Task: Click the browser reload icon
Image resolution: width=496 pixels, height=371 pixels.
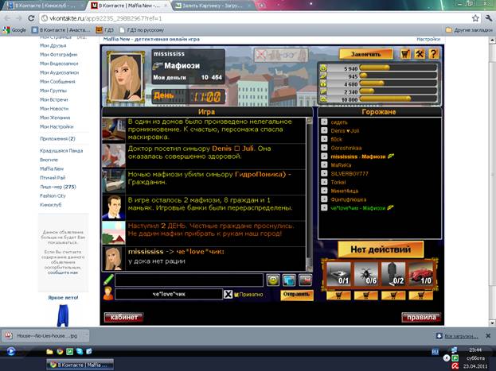Action: (31, 18)
